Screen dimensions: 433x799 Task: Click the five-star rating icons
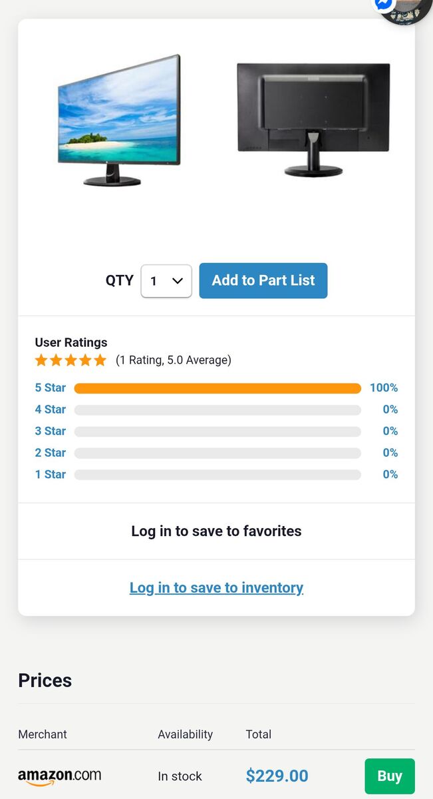pos(71,360)
